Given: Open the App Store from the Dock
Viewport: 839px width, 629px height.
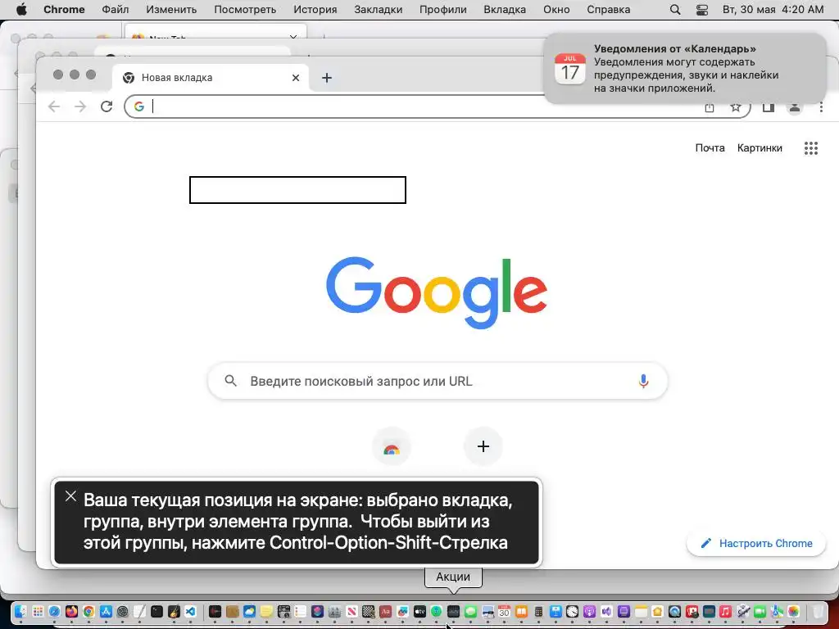Looking at the screenshot, I should (x=106, y=611).
